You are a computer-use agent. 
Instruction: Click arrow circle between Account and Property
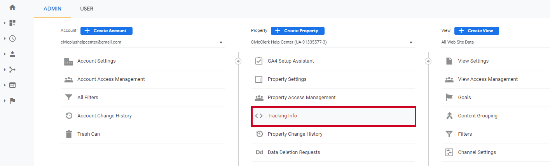238,61
